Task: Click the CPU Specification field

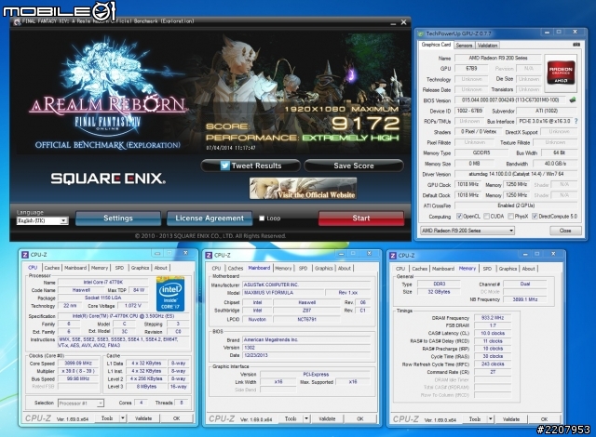Action: pos(123,316)
